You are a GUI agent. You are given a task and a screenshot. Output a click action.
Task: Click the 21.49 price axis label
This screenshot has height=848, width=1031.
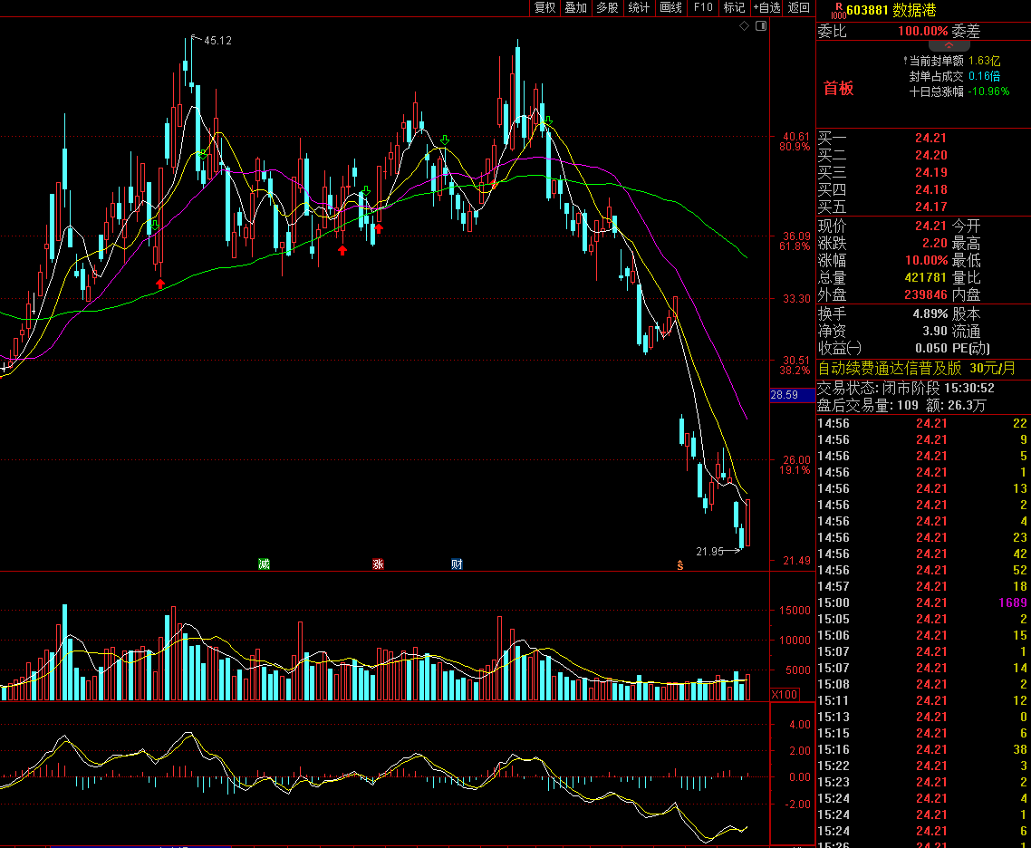tap(795, 561)
